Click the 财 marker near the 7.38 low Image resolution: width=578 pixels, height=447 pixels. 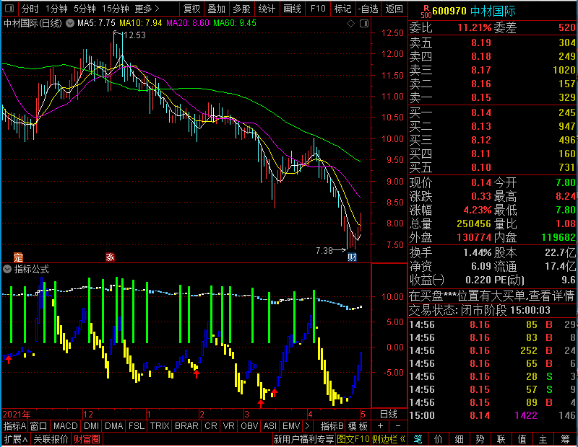coord(352,257)
